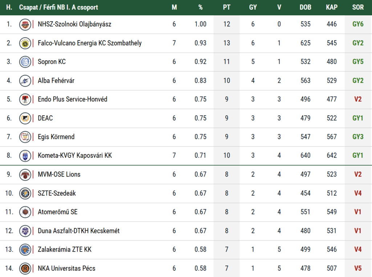Open Duna Aszfalt-DTKH Kecskemét team page

coord(78,231)
